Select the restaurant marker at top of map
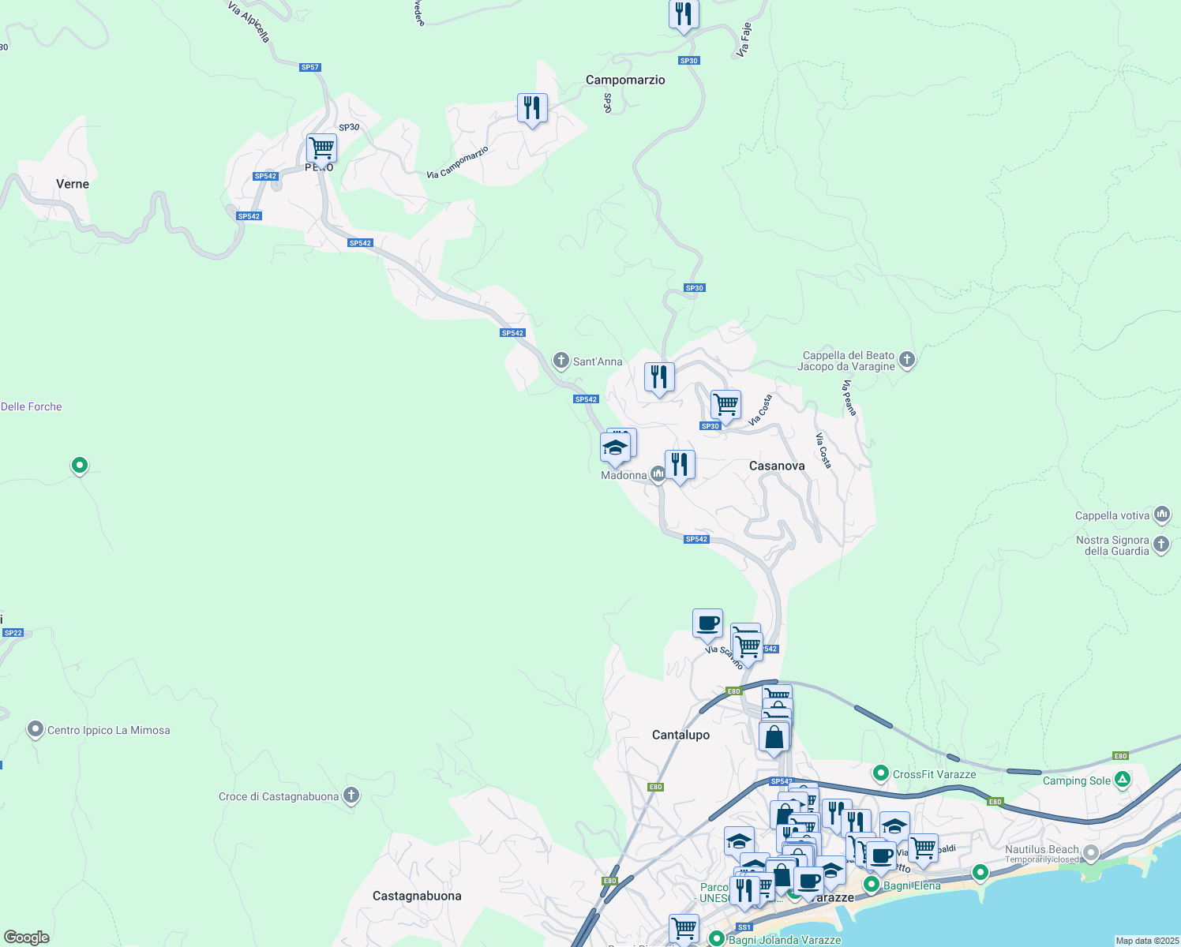The image size is (1181, 947). coord(684,14)
